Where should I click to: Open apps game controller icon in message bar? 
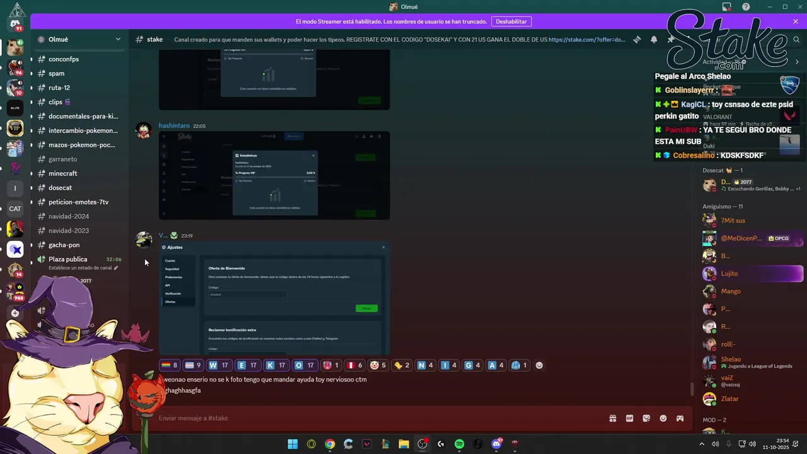(x=680, y=418)
